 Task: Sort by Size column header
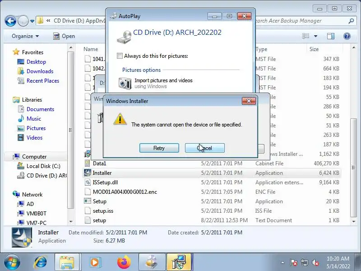point(314,49)
